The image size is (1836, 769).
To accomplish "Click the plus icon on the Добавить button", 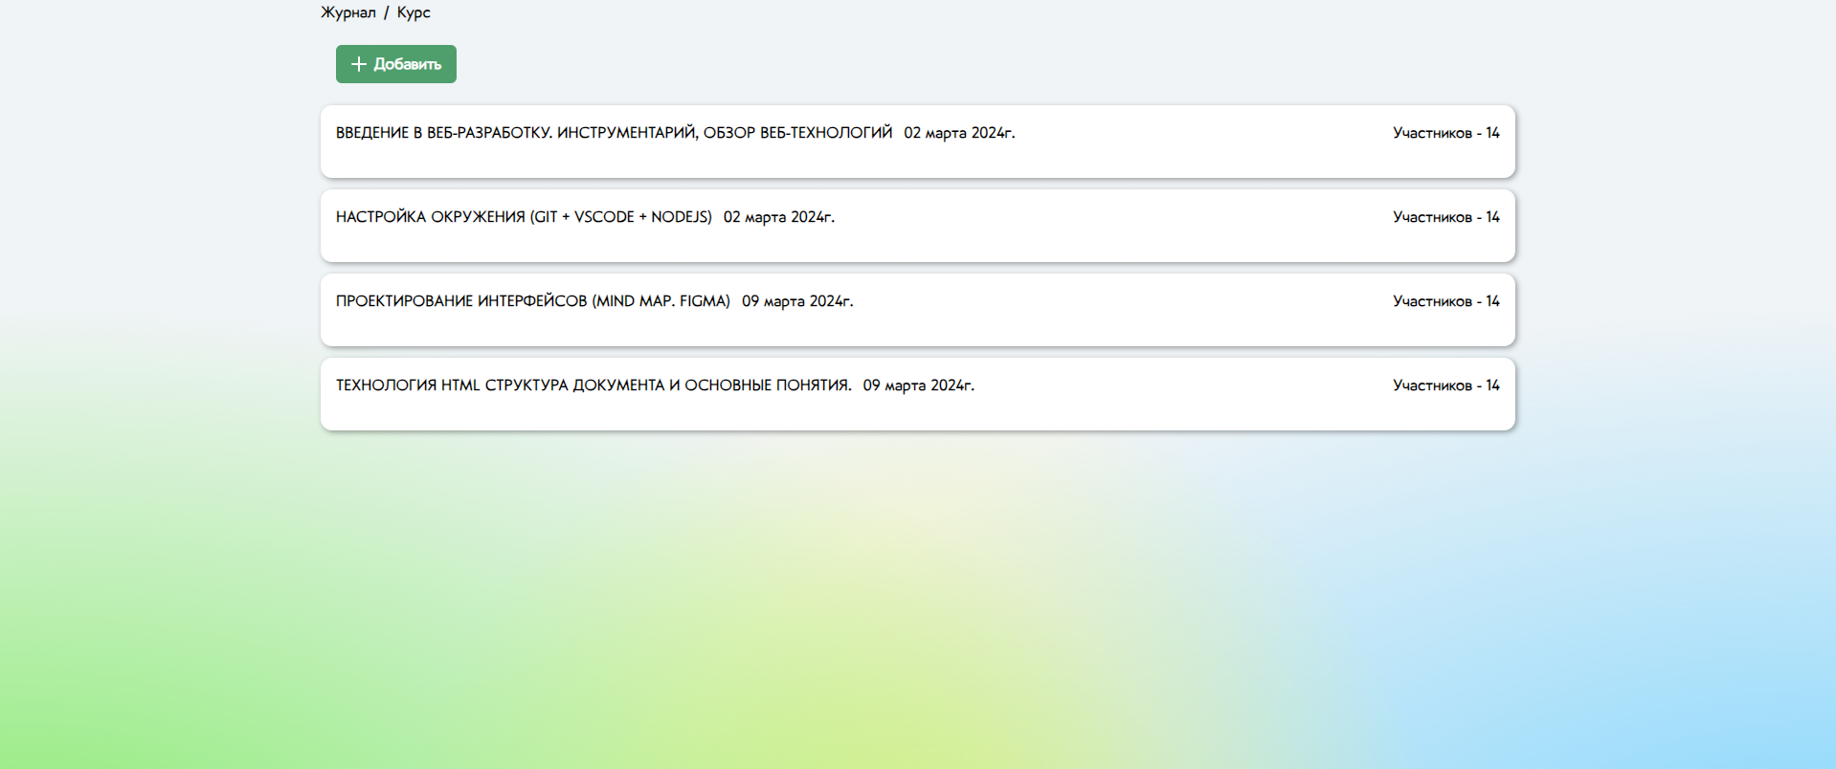I will (x=359, y=64).
